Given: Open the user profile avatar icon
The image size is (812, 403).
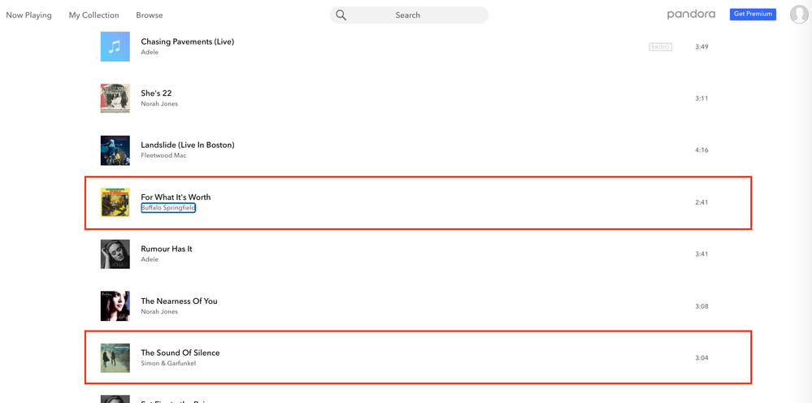Looking at the screenshot, I should [x=799, y=15].
